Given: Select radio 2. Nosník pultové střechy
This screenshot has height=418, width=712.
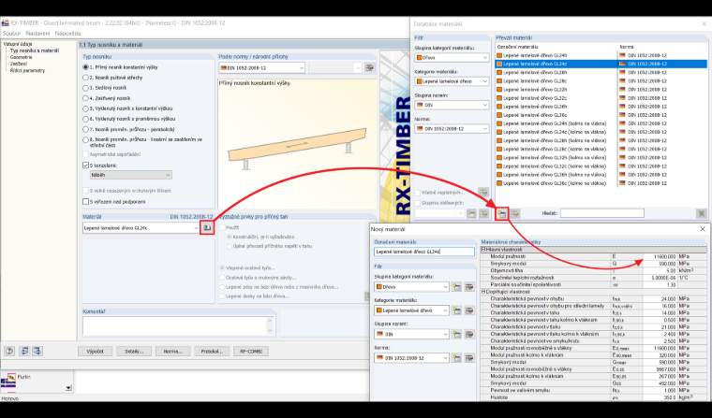Looking at the screenshot, I should click(x=85, y=78).
